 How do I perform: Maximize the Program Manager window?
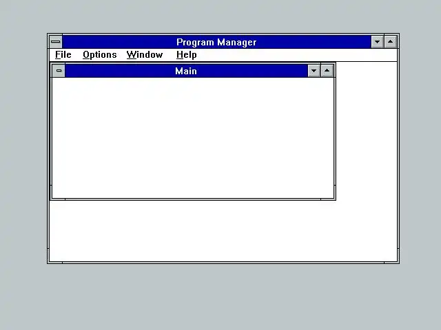(x=391, y=42)
